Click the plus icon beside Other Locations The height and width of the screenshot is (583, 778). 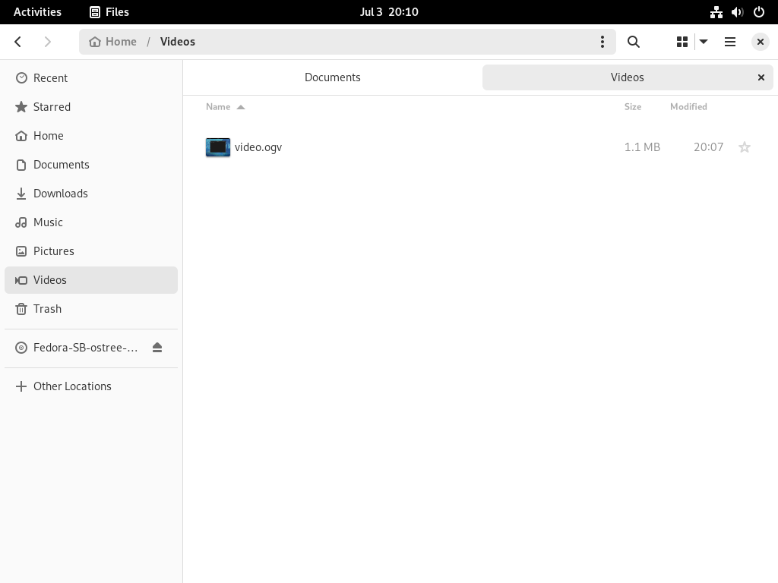coord(21,386)
